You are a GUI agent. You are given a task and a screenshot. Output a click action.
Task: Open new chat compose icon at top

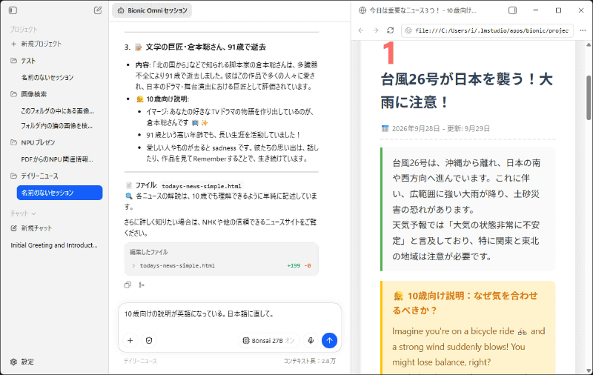coord(98,10)
